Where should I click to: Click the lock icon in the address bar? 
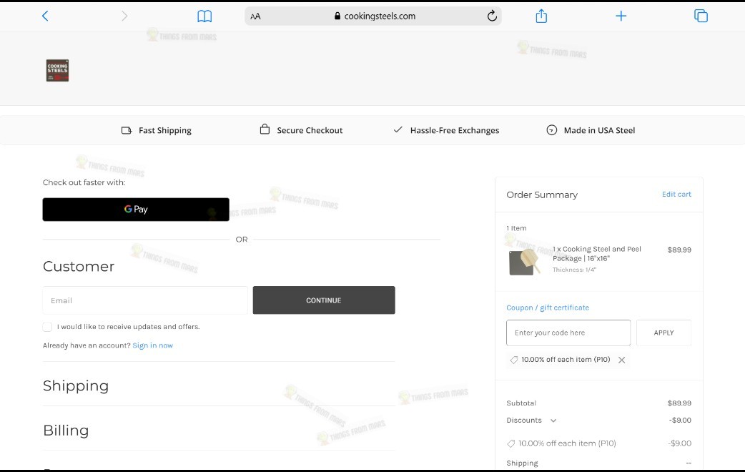[337, 16]
